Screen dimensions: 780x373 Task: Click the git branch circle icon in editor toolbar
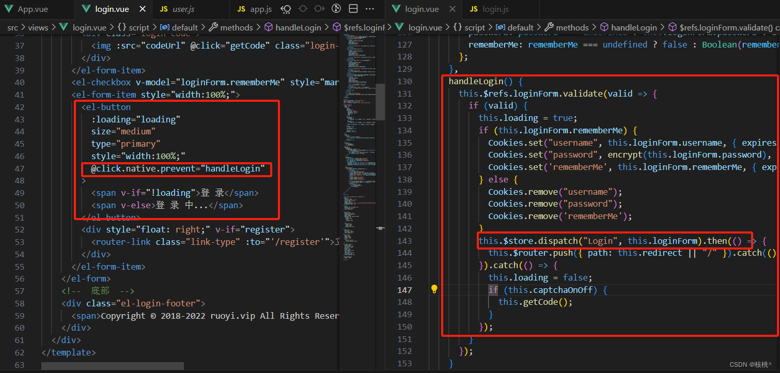click(x=336, y=9)
